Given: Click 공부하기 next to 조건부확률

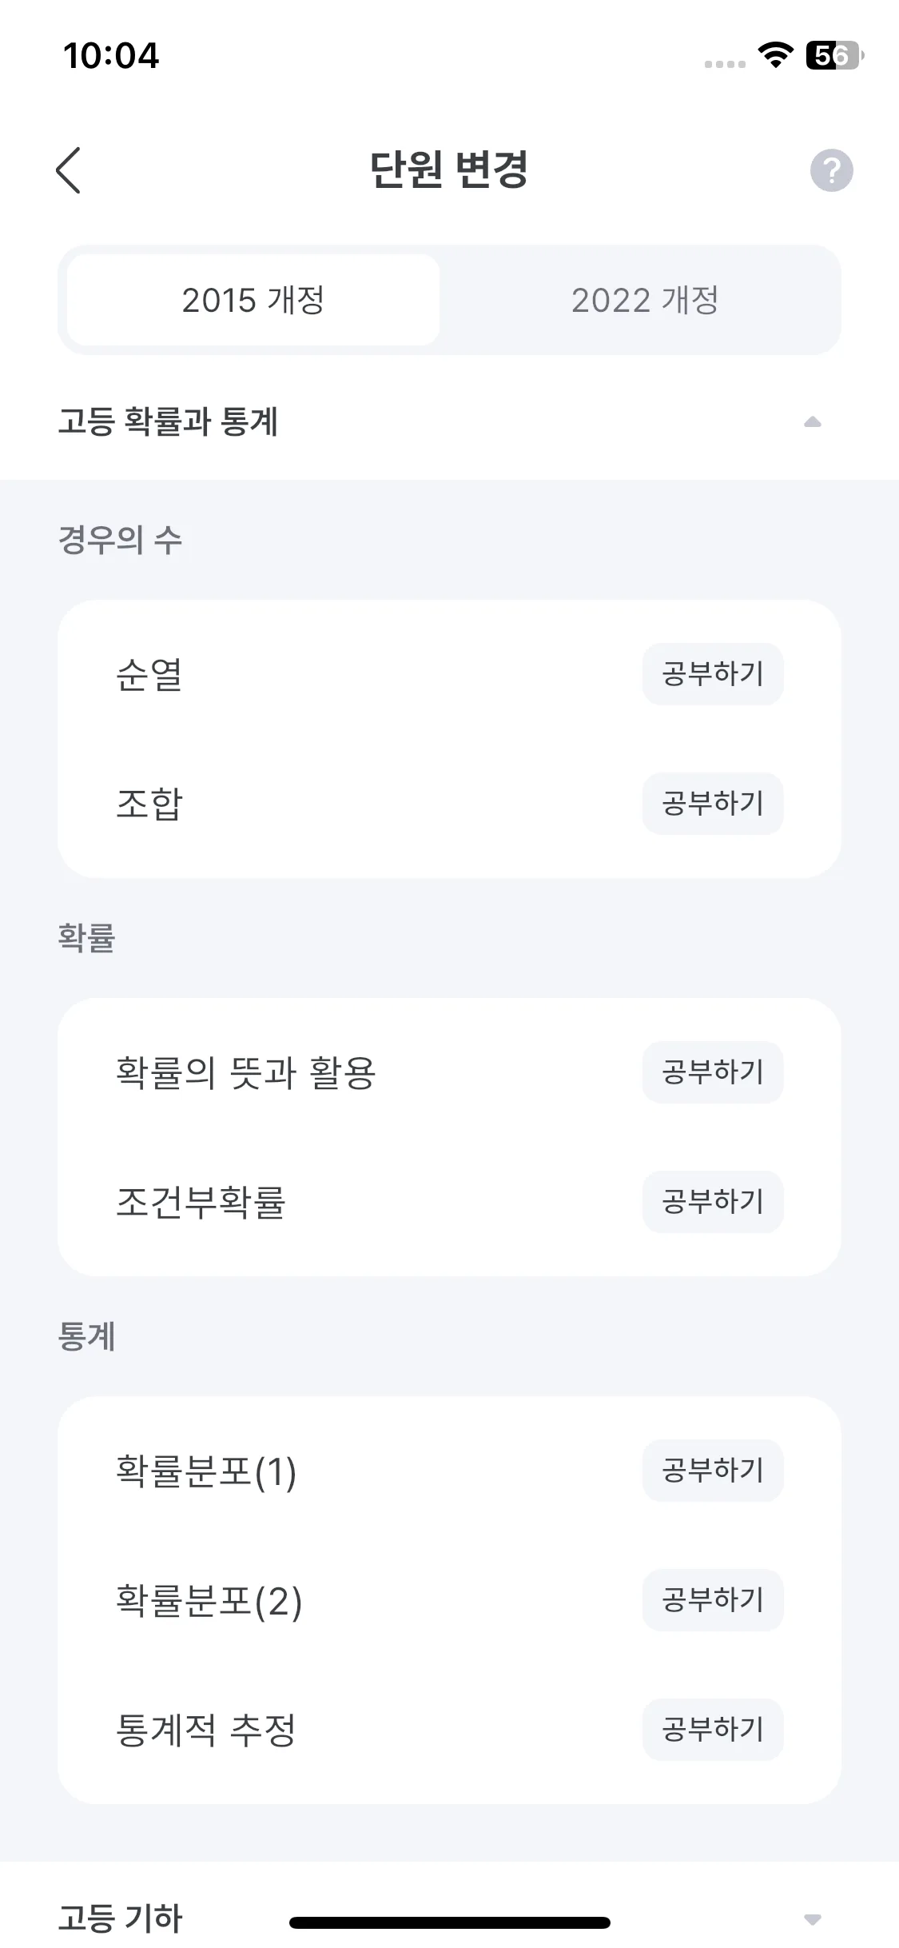Looking at the screenshot, I should (713, 1201).
